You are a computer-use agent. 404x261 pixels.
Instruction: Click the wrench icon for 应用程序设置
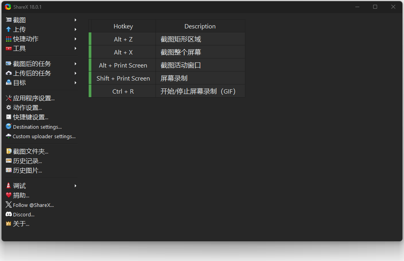coord(8,98)
